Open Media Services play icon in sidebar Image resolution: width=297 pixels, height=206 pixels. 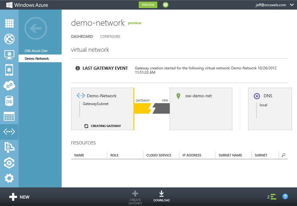(9, 163)
